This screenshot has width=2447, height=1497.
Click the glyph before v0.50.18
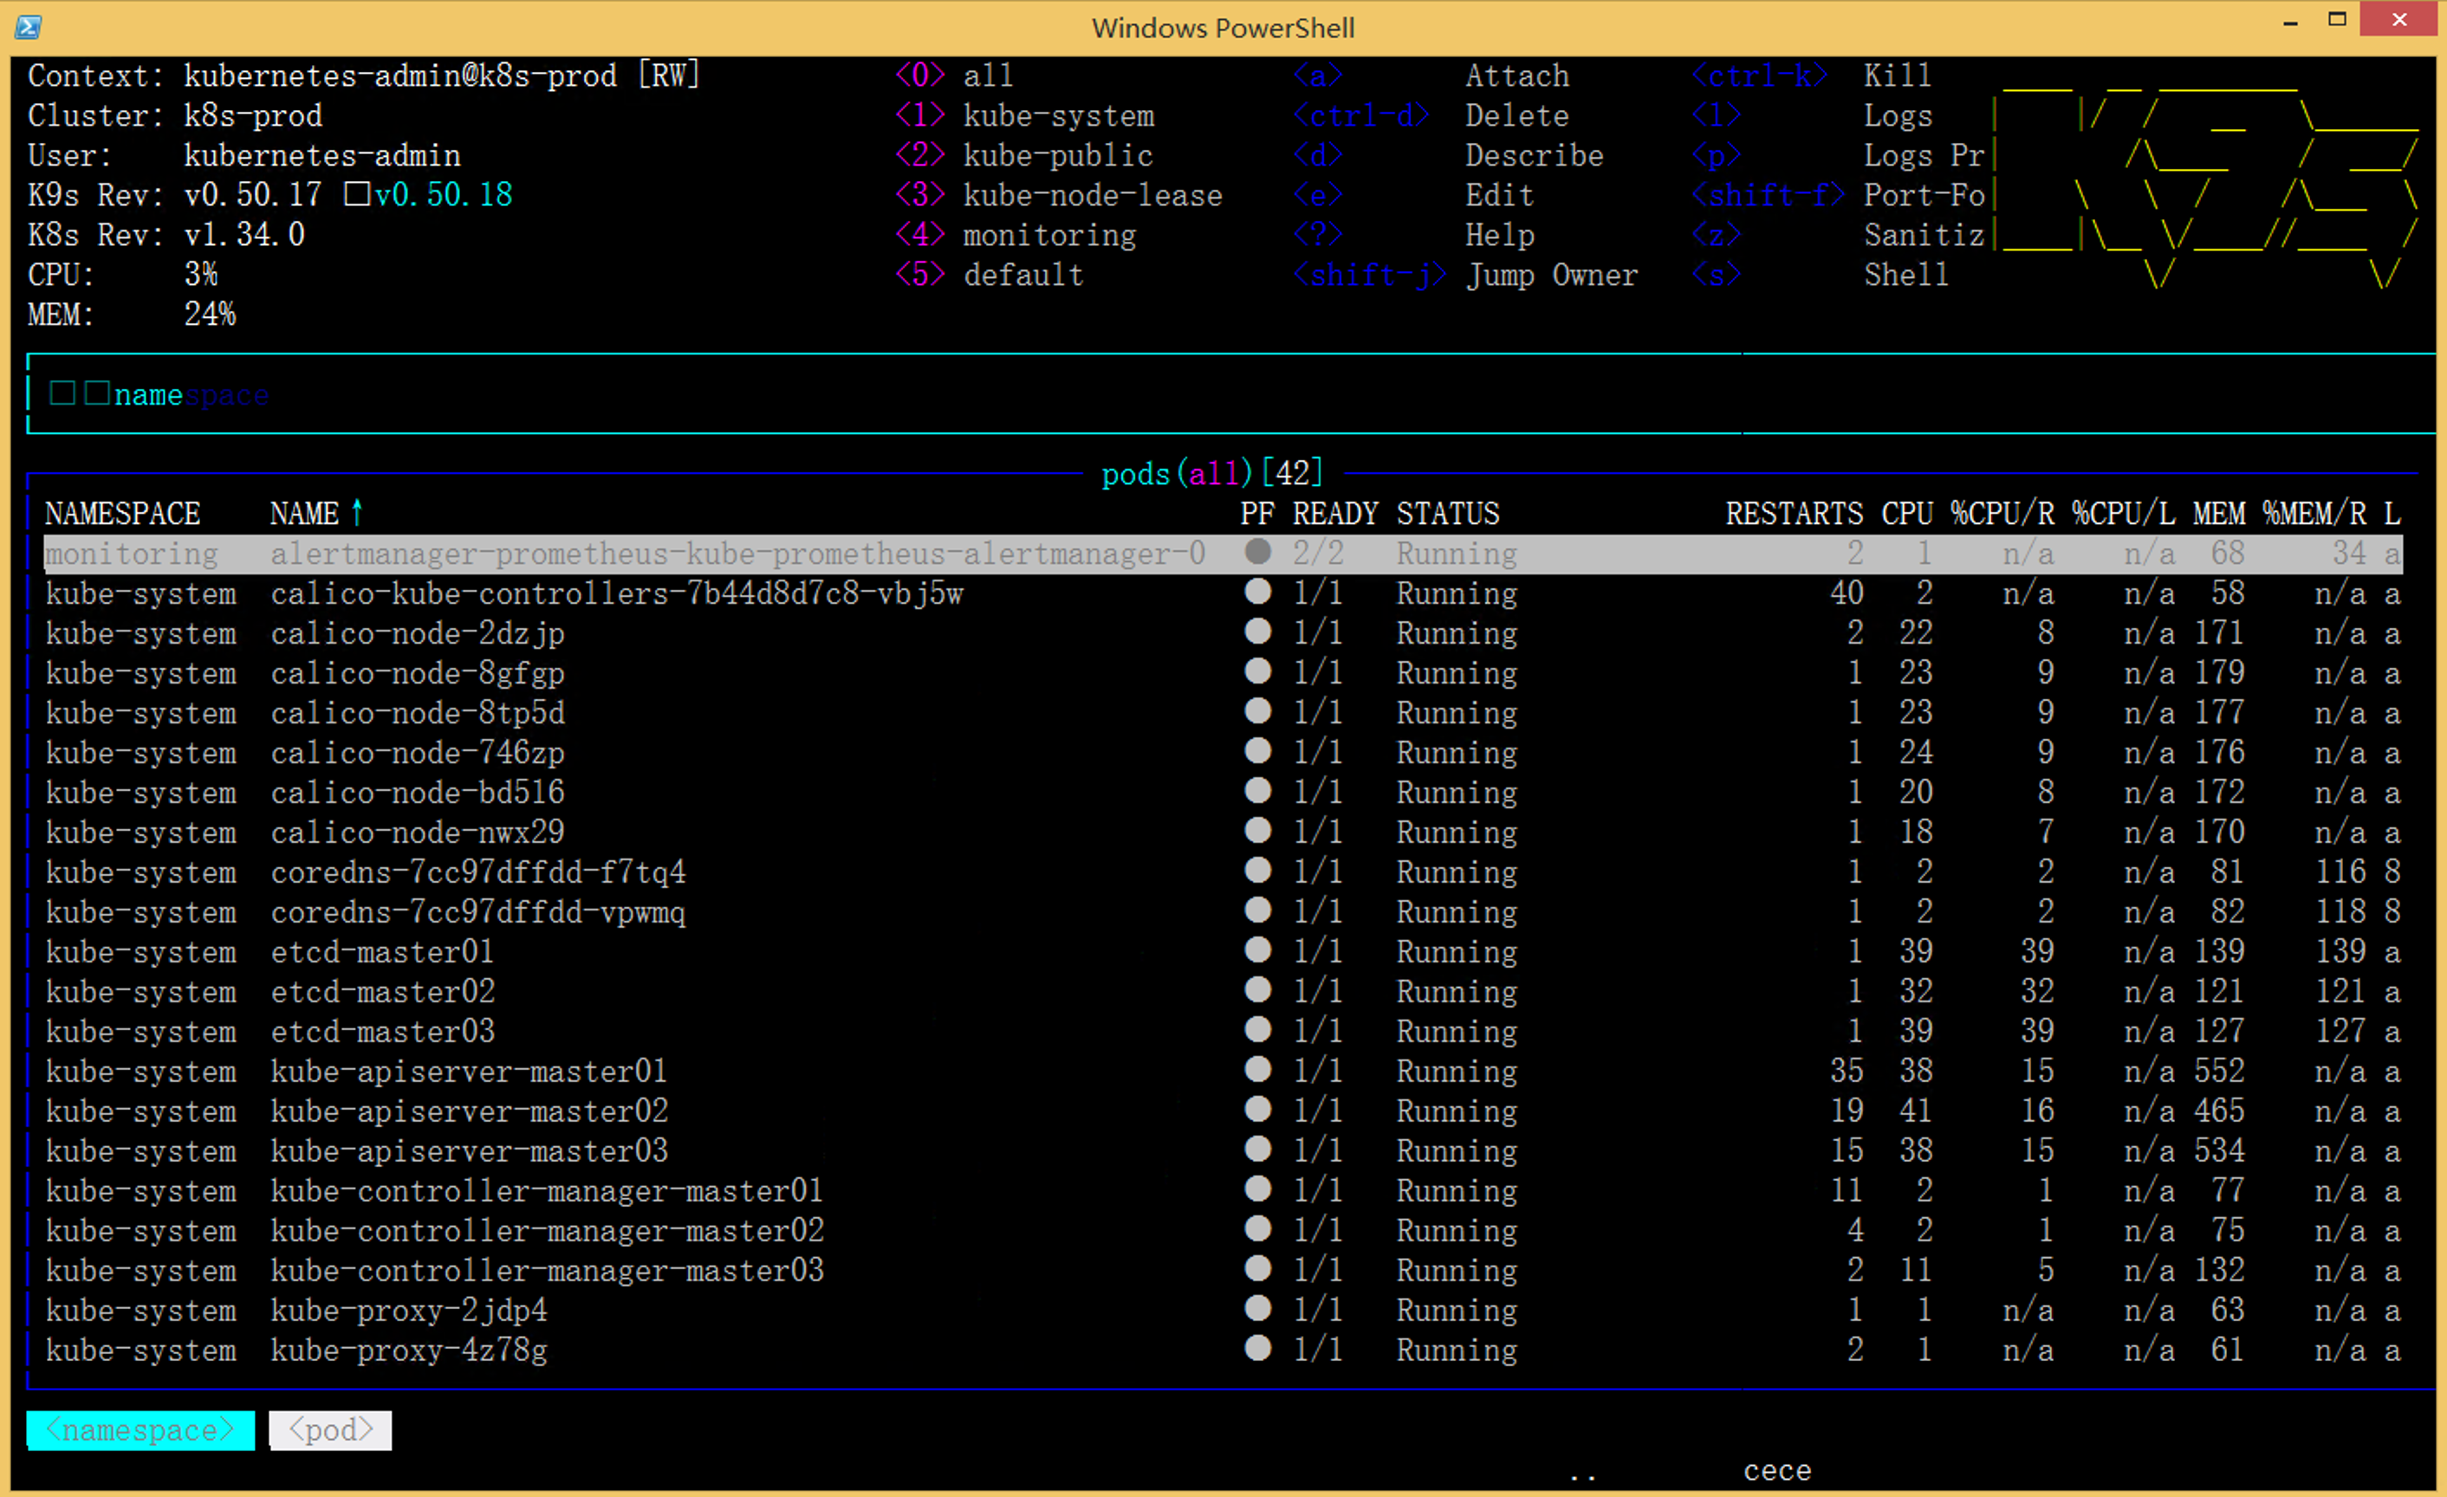click(x=356, y=193)
